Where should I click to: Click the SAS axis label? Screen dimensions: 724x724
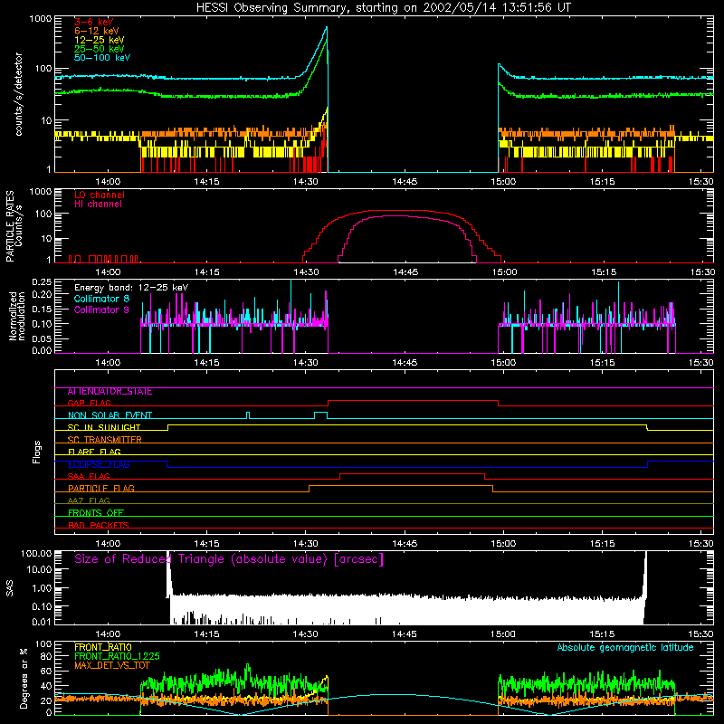point(9,587)
